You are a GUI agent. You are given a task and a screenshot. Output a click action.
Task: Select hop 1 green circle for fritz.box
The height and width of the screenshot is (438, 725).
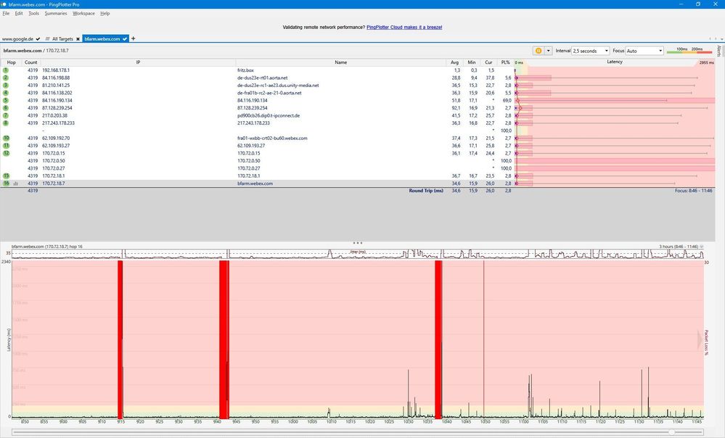click(x=6, y=70)
